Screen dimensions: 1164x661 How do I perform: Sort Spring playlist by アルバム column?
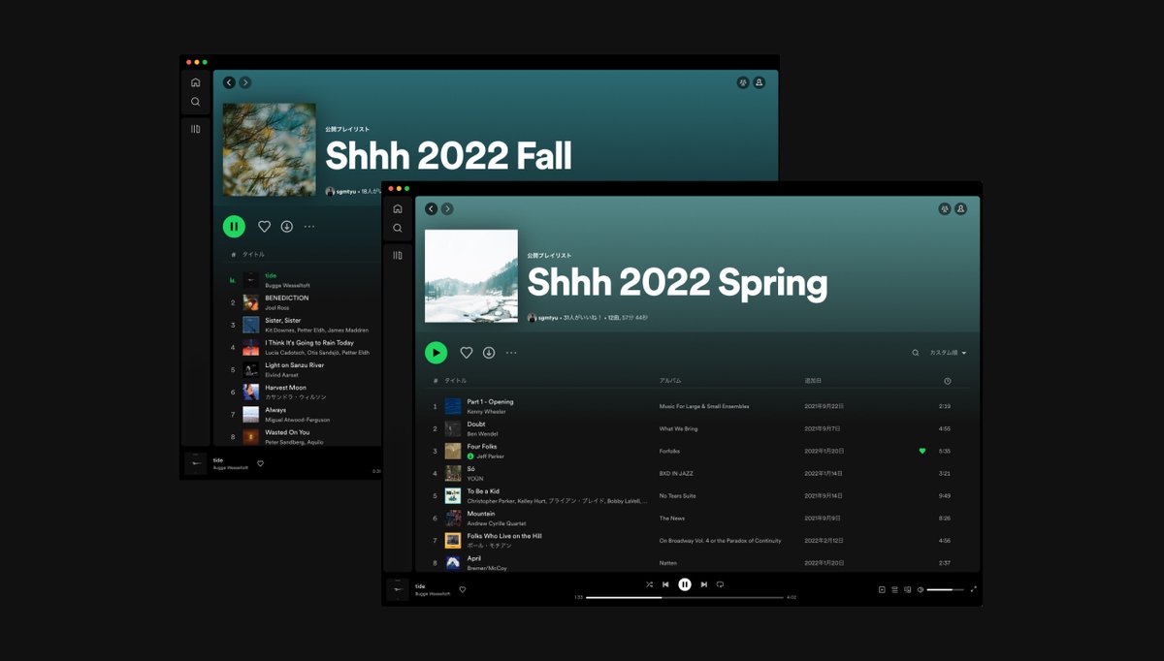670,381
